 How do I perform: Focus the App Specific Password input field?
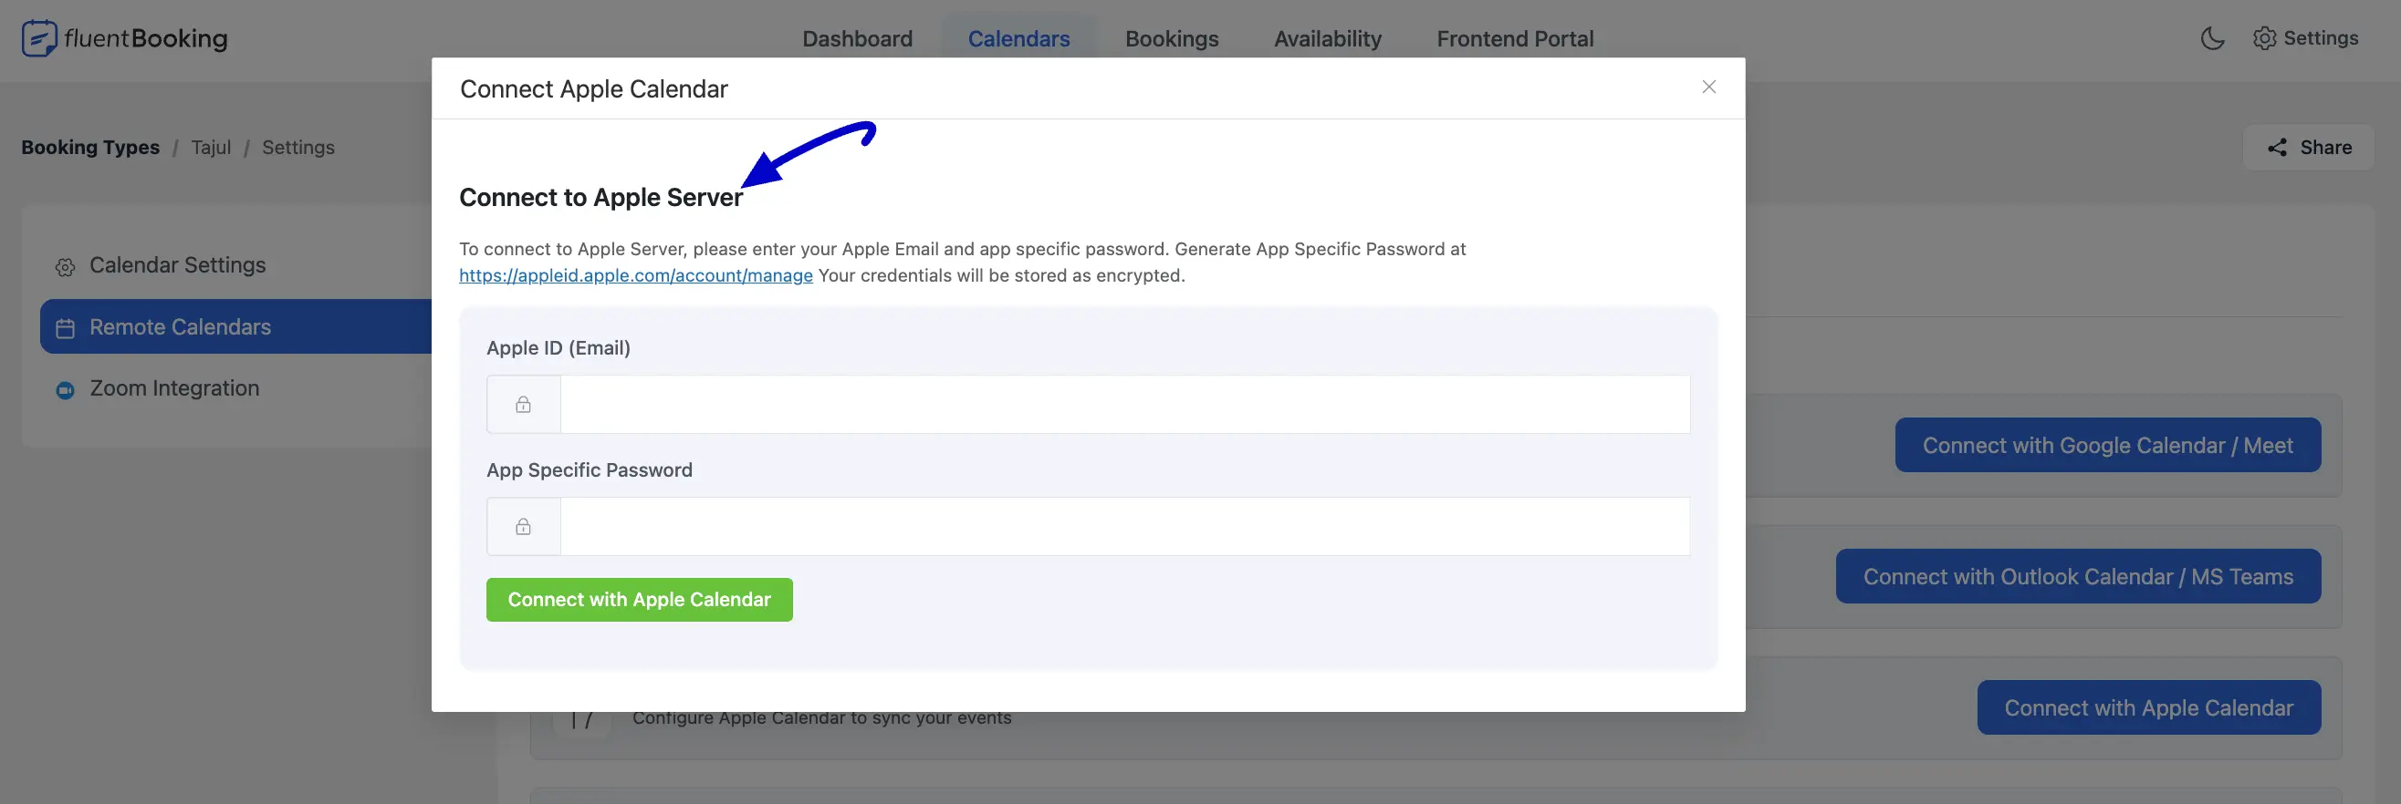(1124, 527)
